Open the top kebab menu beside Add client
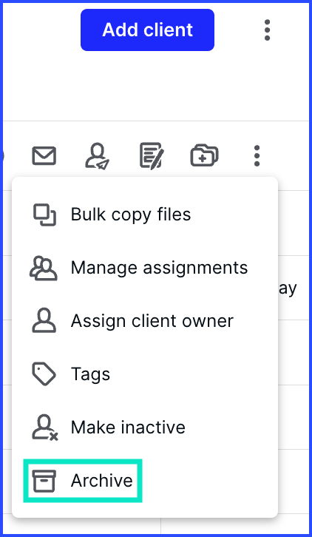Viewport: 312px width, 537px height. 267,30
